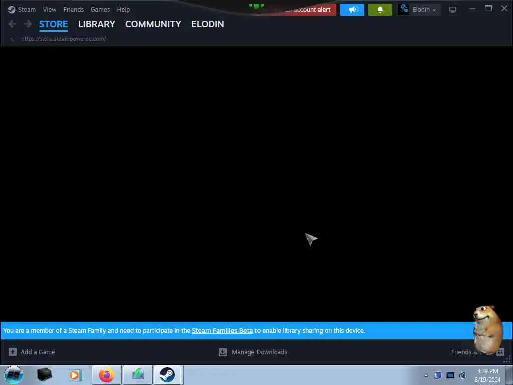Open the black box app in taskbar
This screenshot has height=385, width=513.
tap(44, 375)
